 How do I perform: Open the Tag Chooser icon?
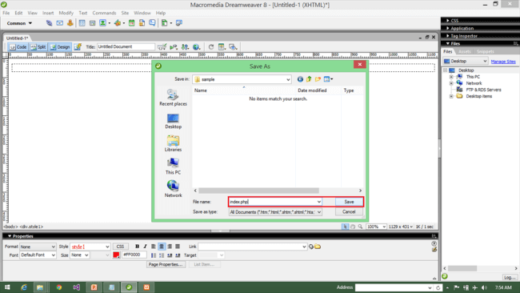click(x=179, y=23)
